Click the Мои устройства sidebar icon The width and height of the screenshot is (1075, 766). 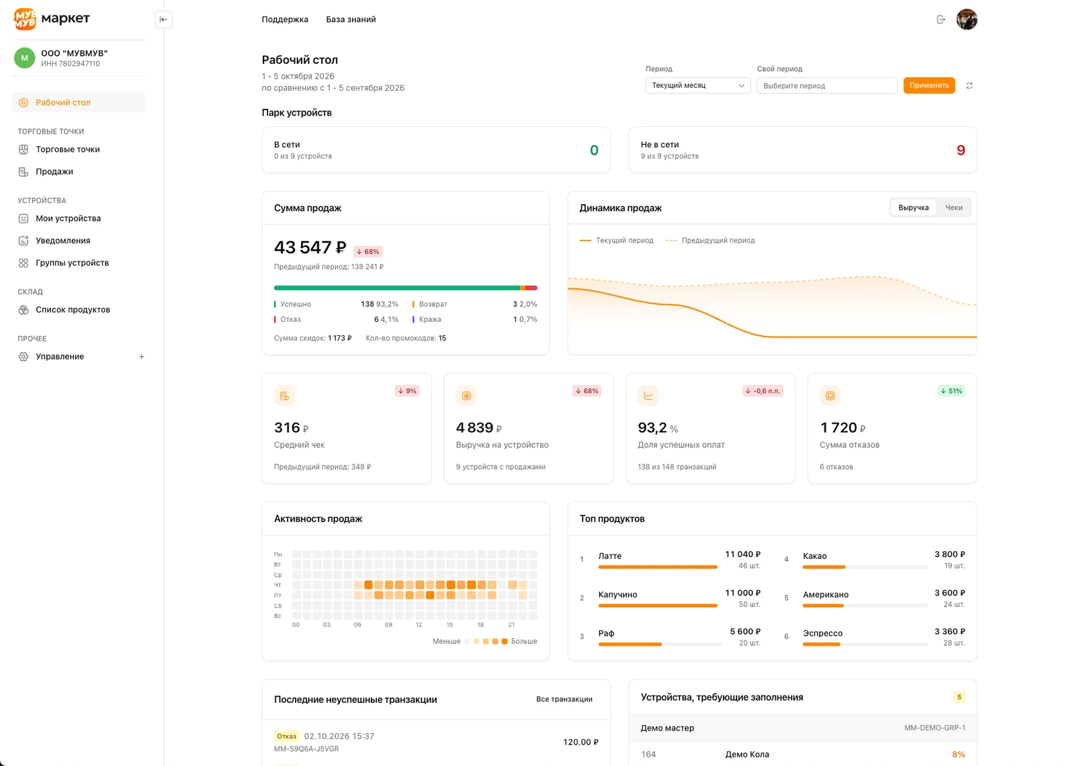[x=24, y=218]
